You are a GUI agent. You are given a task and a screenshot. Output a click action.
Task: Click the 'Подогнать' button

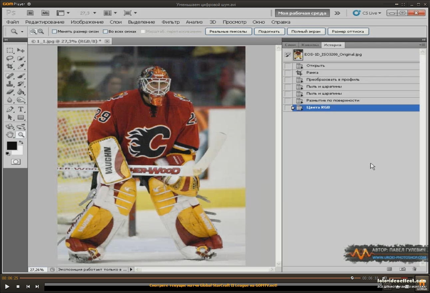click(269, 32)
